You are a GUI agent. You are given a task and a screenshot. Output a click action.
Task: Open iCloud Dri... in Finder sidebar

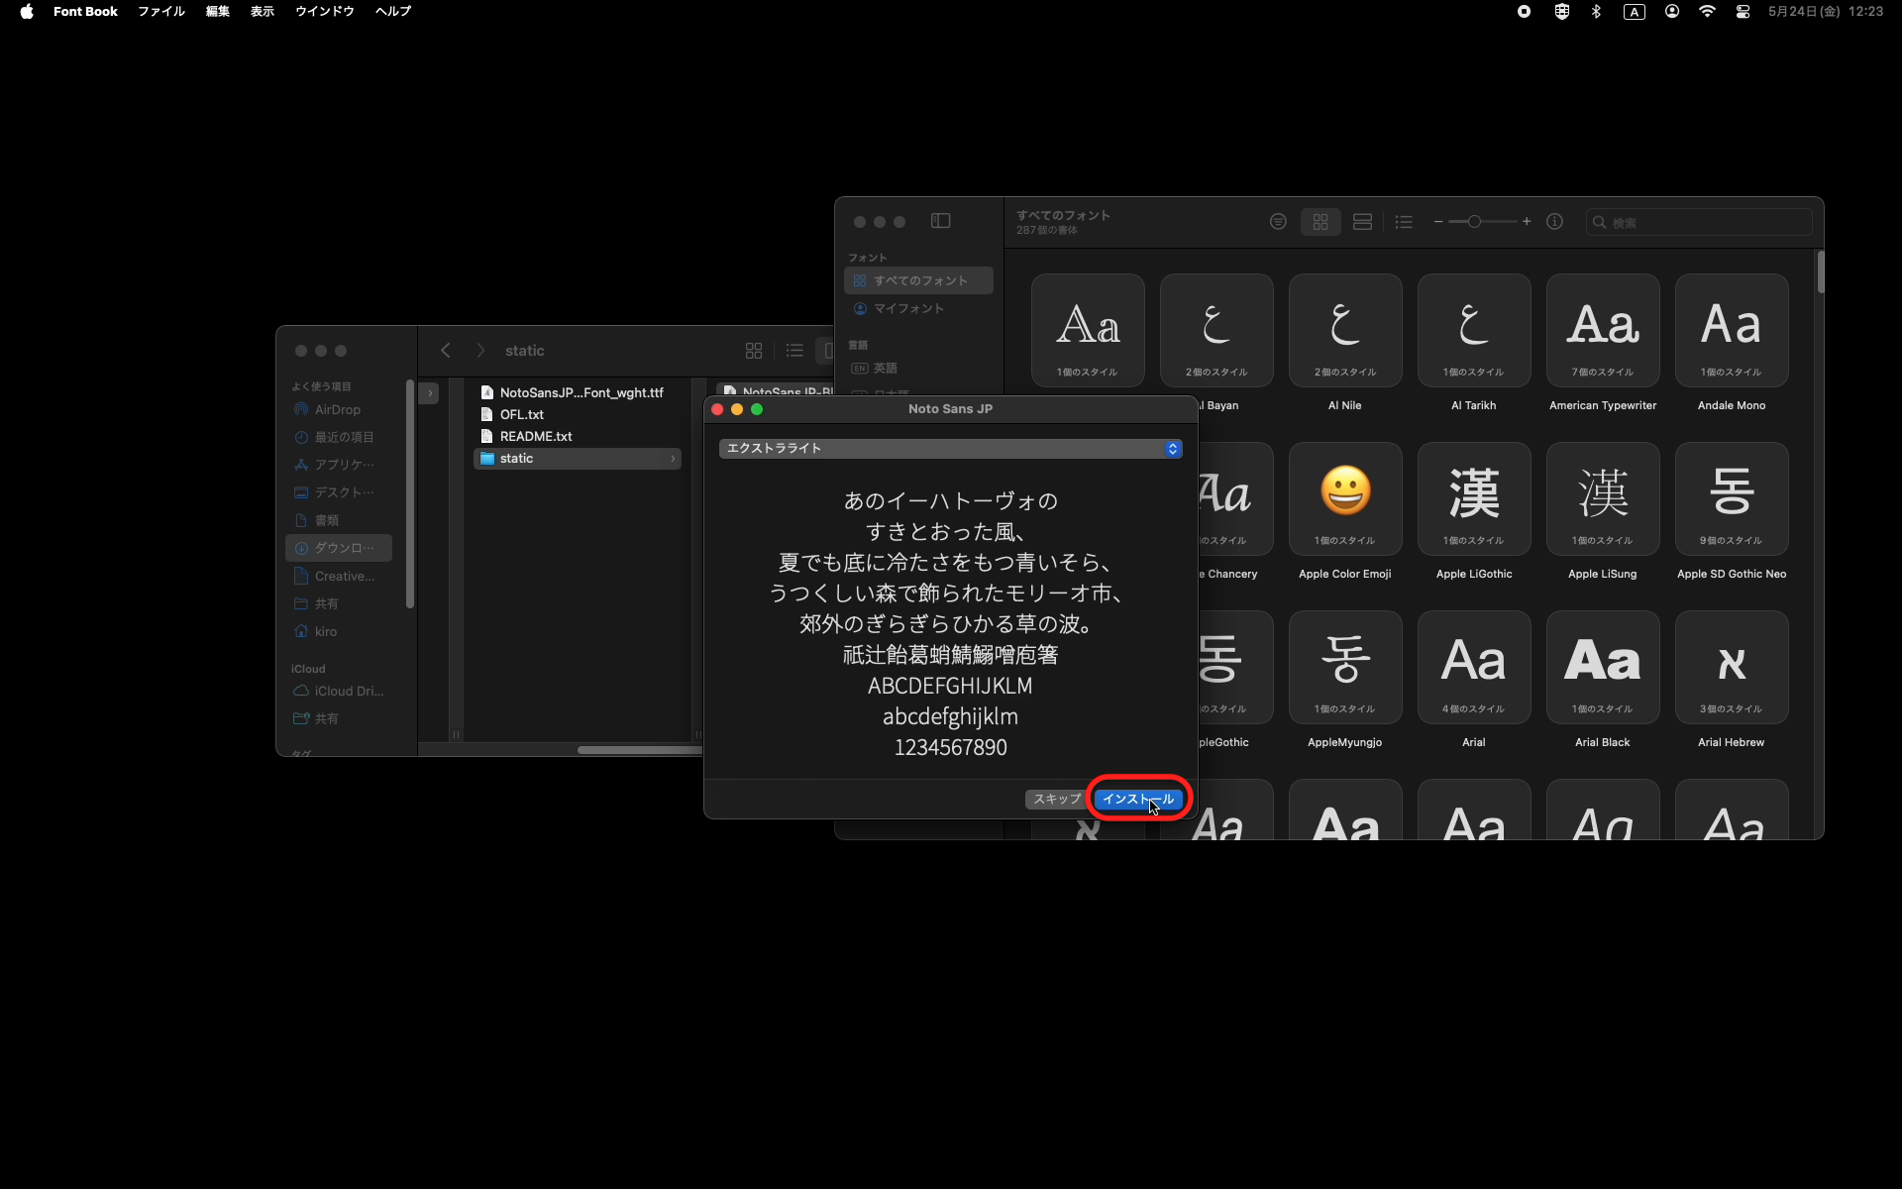tap(339, 691)
